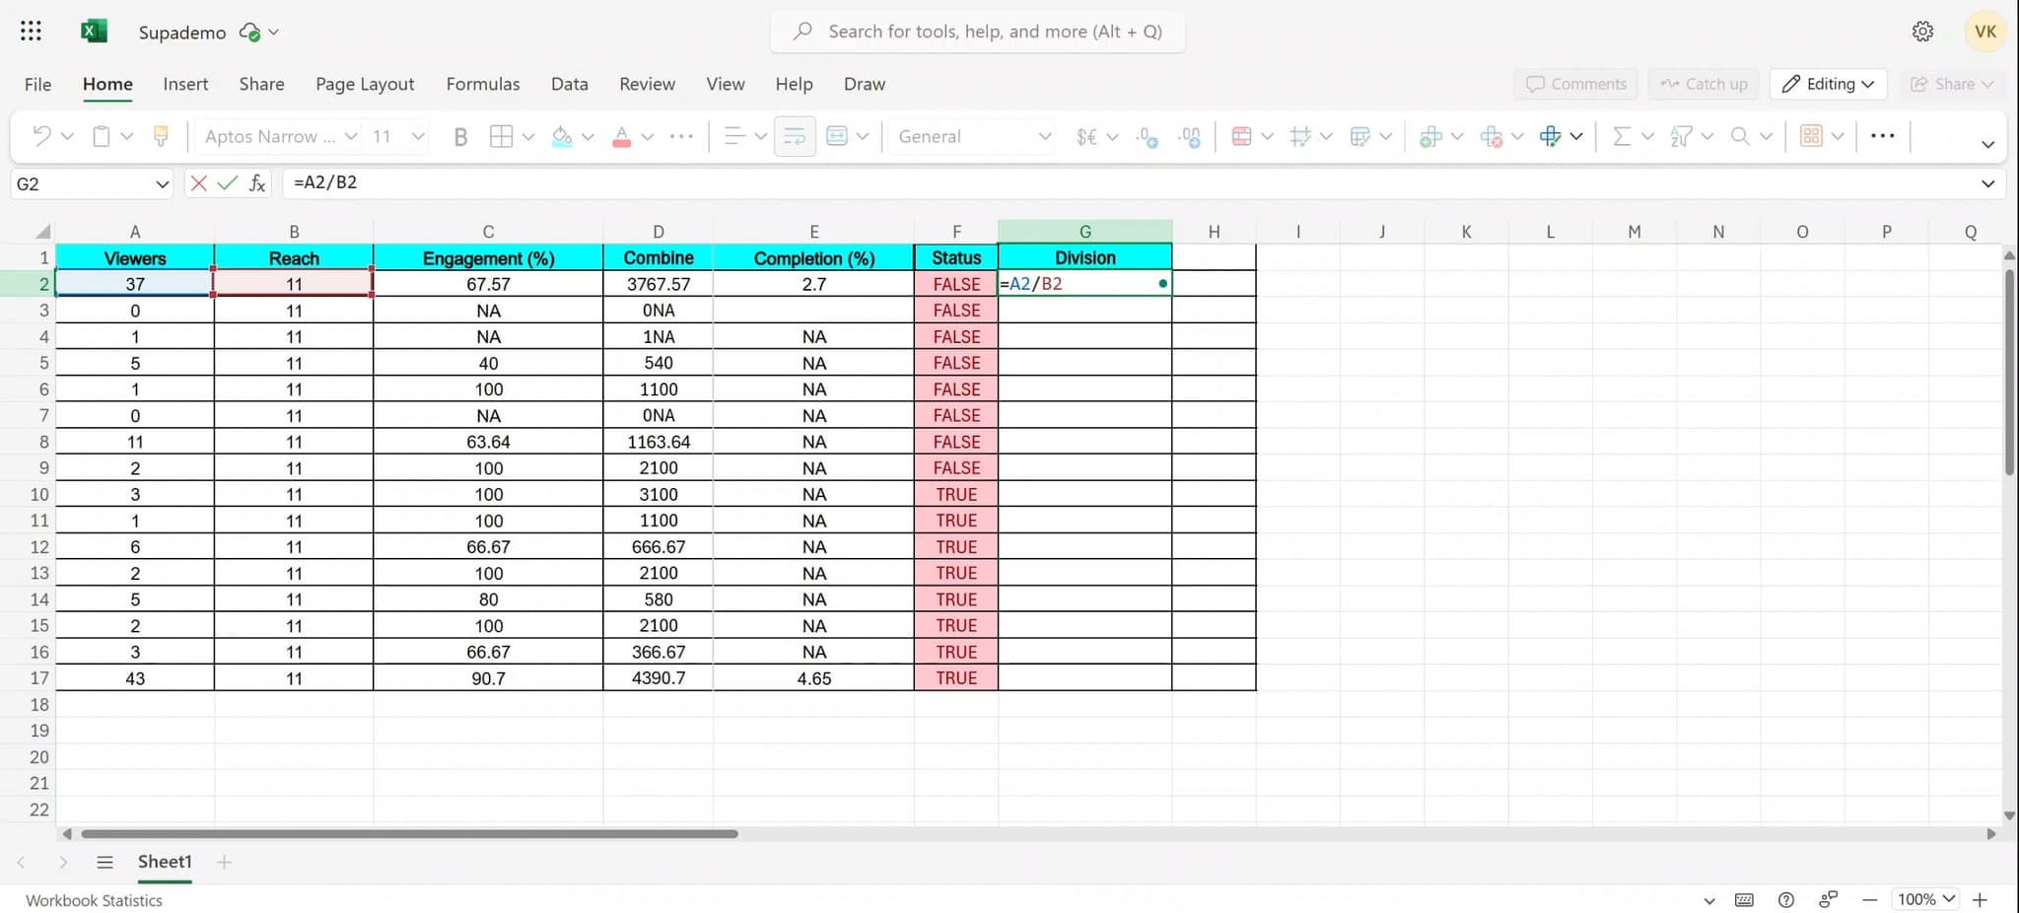
Task: Open the Data menu tab
Action: (x=569, y=84)
